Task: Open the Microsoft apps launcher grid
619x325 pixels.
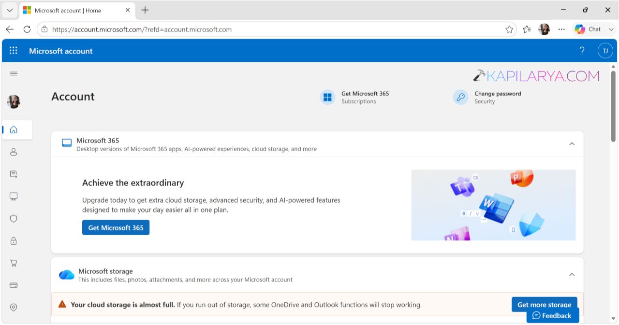Action: [14, 51]
